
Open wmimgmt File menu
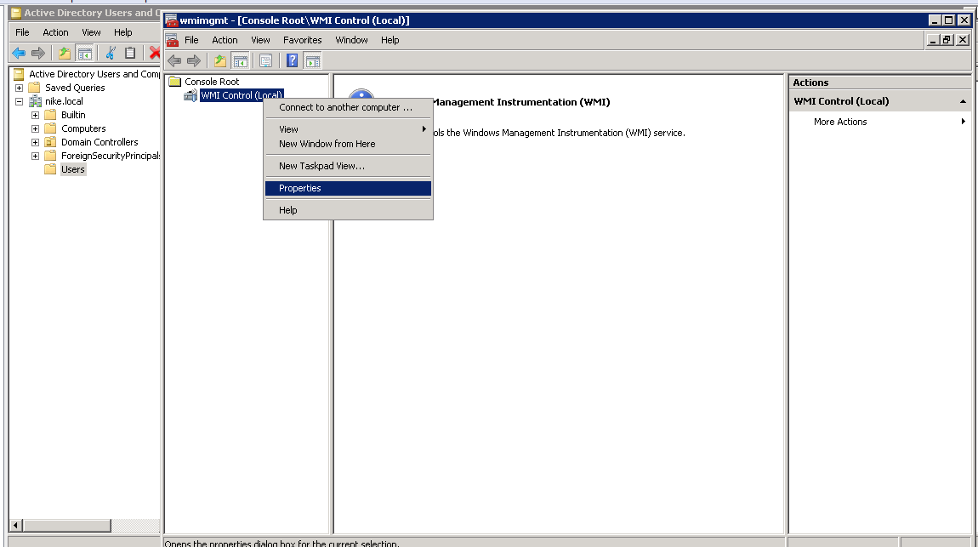191,40
